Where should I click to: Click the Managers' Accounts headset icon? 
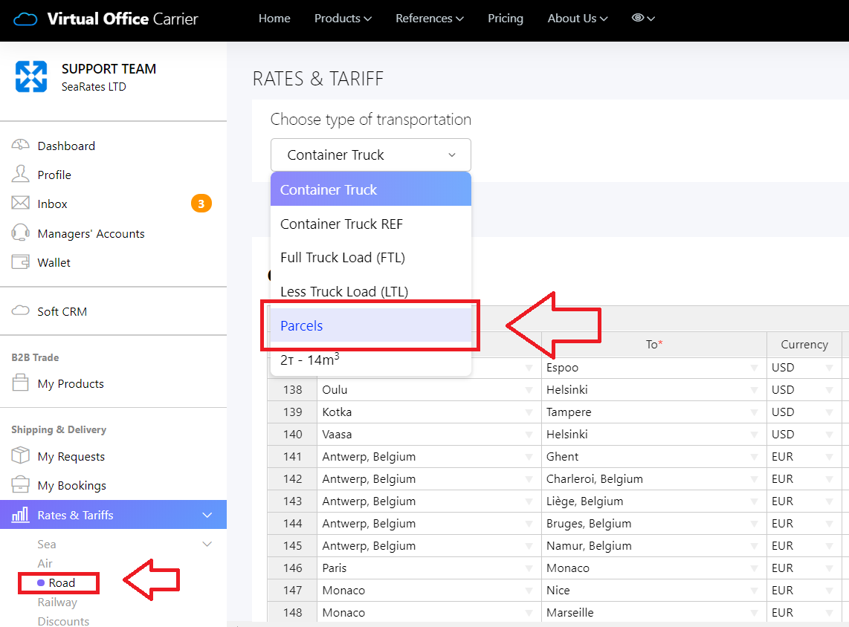(x=21, y=233)
